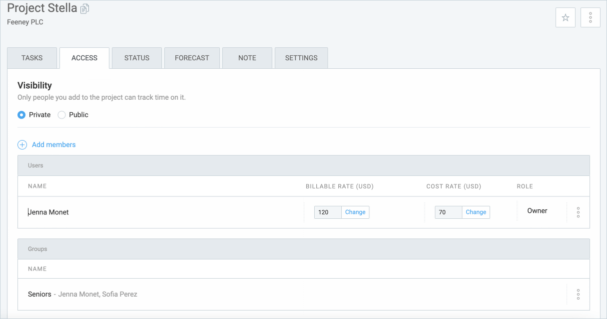The image size is (607, 319).
Task: Click the copy project name icon
Action: tap(84, 8)
